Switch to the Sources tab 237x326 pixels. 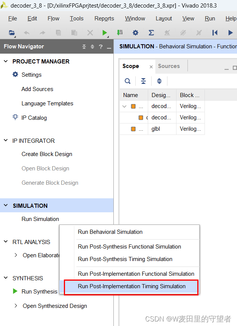tap(169, 66)
